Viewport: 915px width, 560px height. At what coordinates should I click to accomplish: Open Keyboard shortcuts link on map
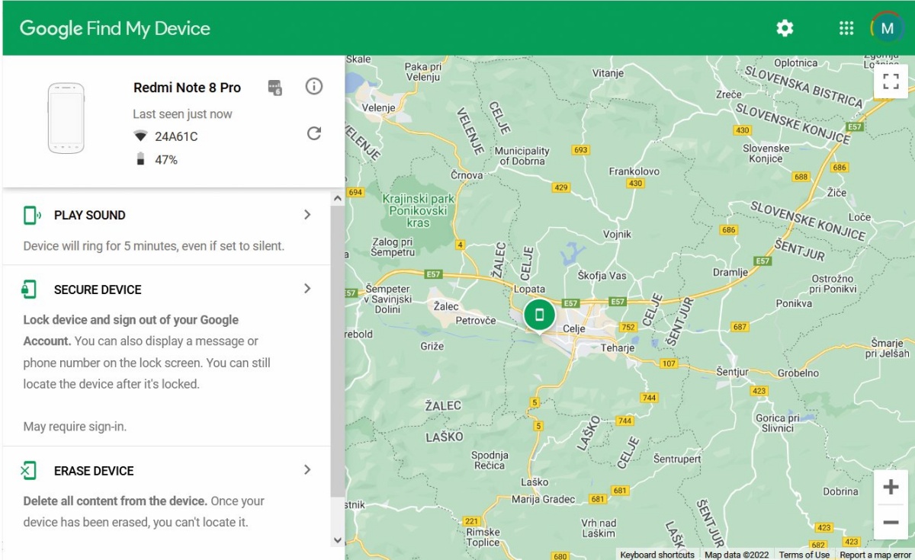(657, 555)
